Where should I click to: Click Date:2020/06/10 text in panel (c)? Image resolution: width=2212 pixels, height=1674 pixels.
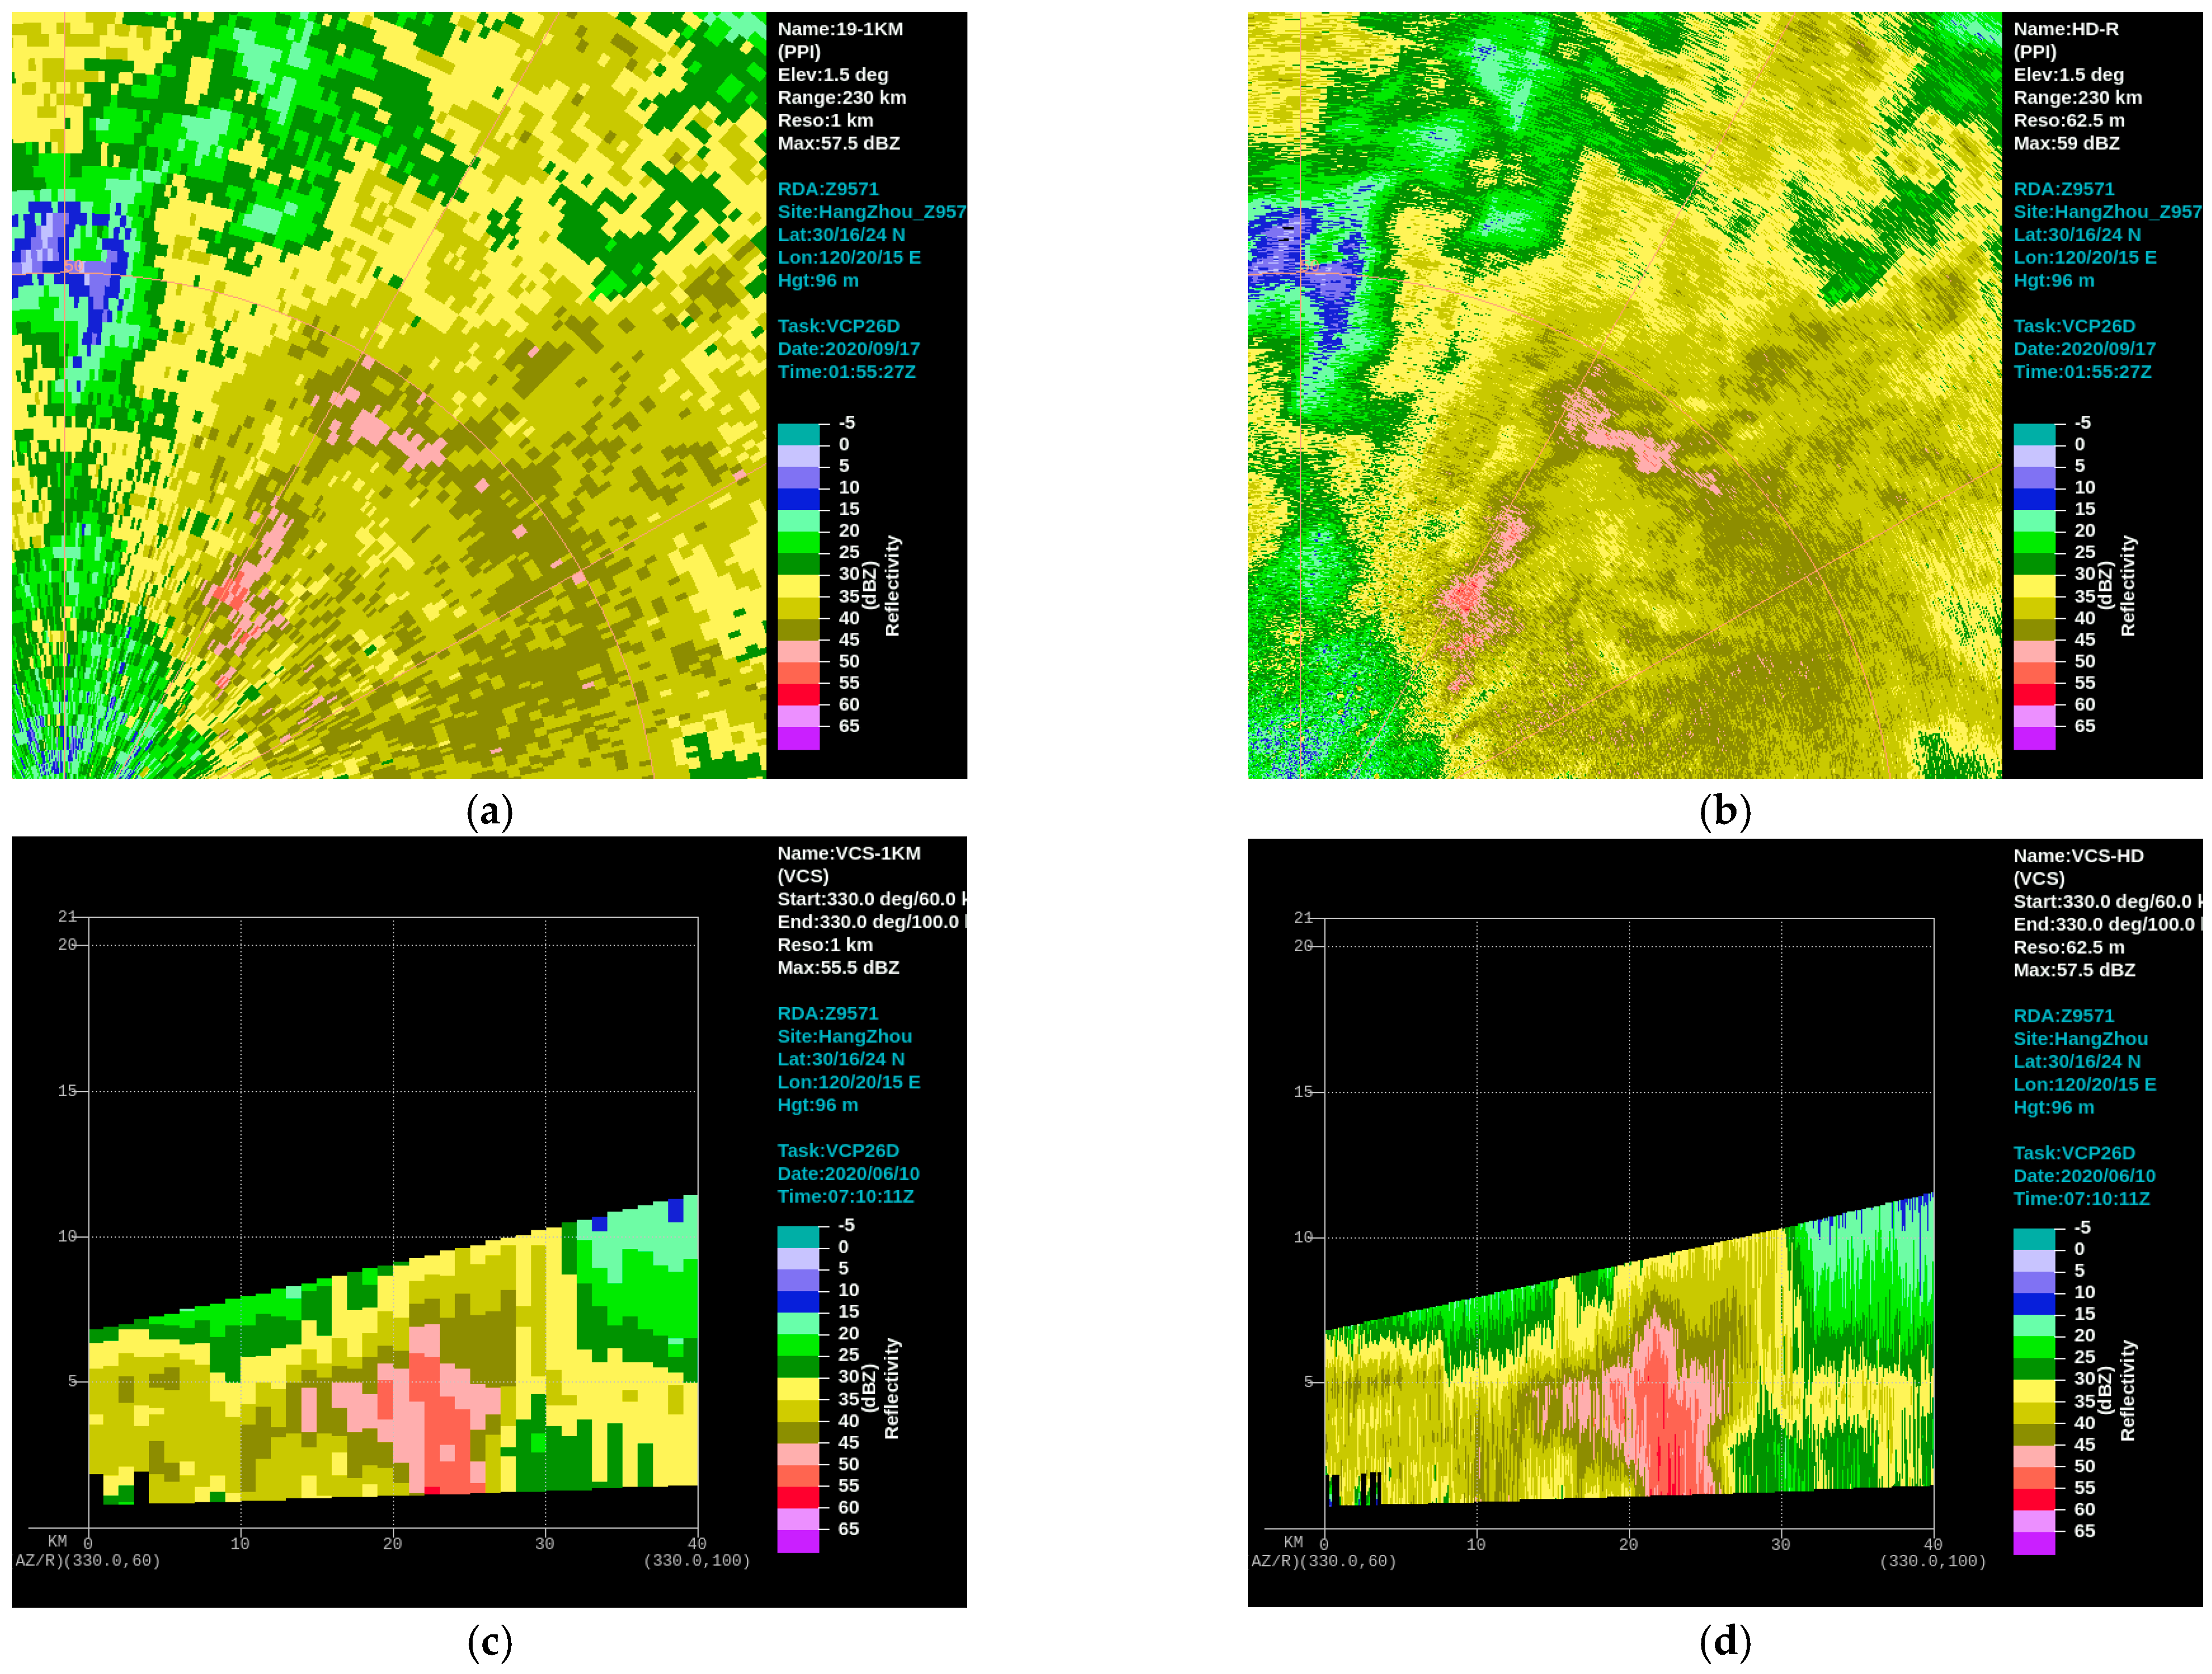pyautogui.click(x=848, y=1173)
